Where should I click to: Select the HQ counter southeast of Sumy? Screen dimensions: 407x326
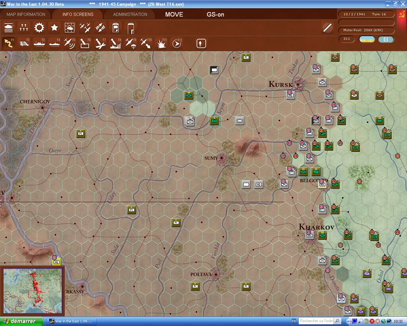tap(259, 184)
